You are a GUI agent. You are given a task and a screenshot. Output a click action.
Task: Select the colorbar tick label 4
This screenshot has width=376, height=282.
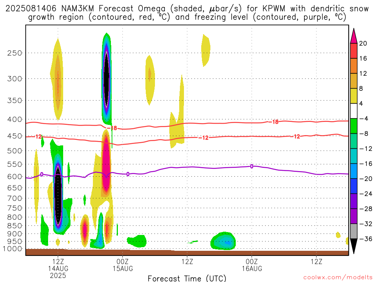click(x=361, y=104)
